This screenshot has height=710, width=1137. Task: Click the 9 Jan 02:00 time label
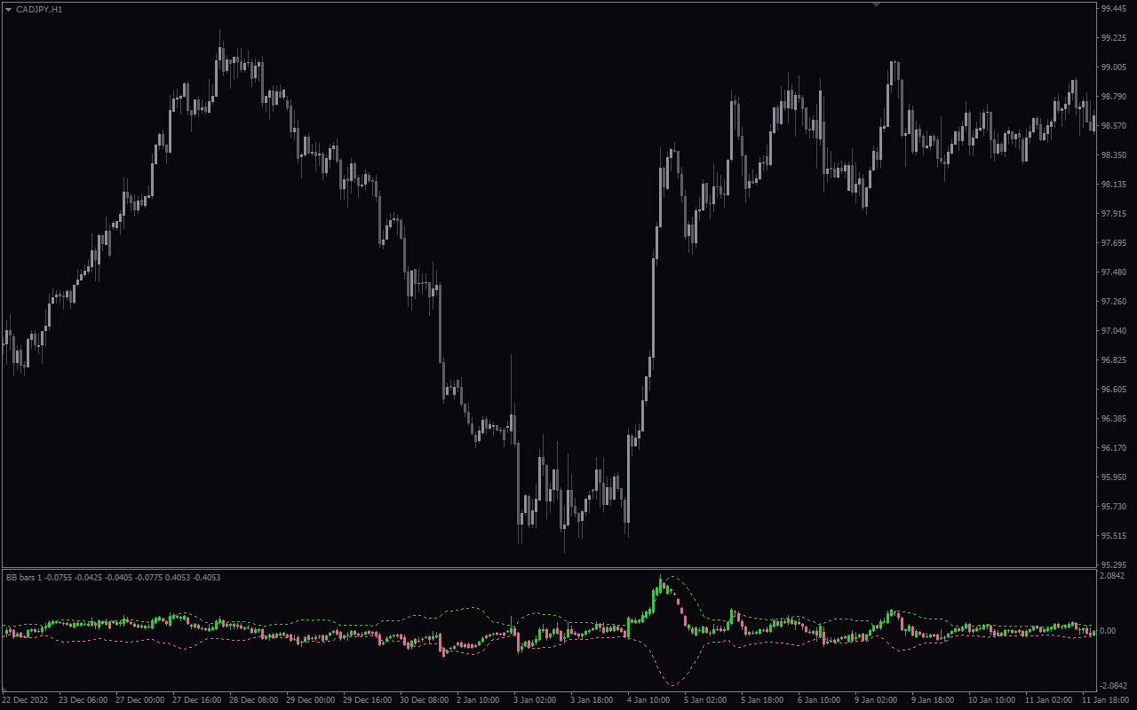point(878,700)
